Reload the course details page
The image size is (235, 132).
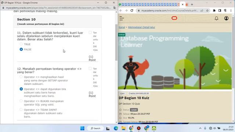click(x=132, y=11)
